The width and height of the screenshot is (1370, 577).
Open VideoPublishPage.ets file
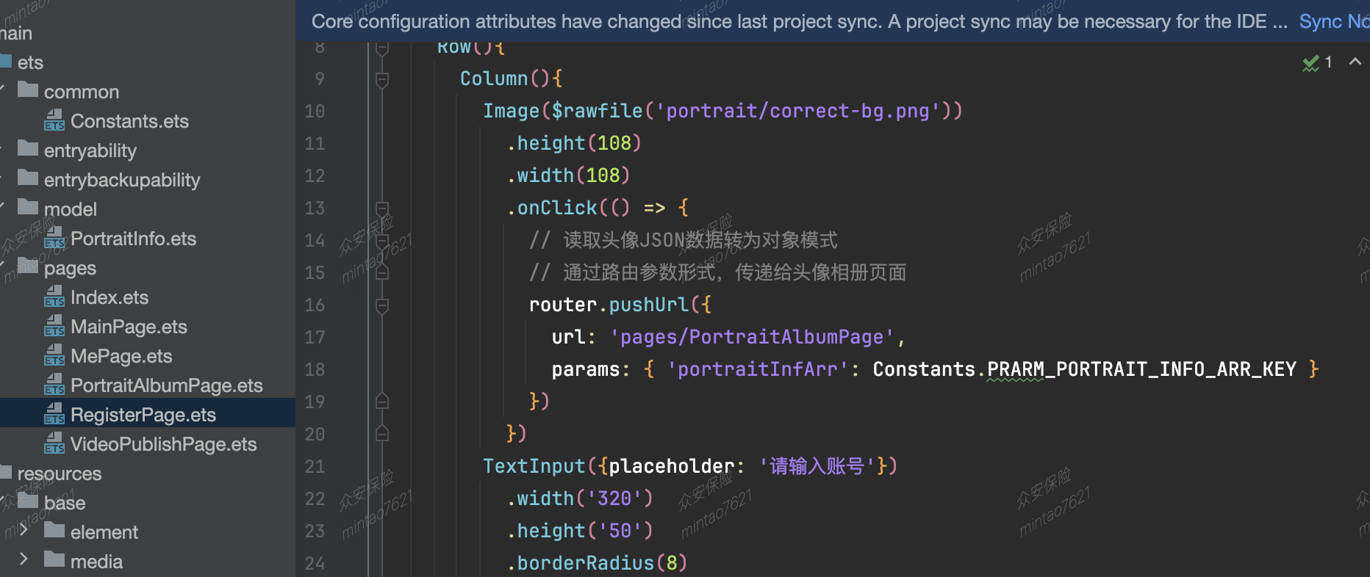[x=163, y=444]
